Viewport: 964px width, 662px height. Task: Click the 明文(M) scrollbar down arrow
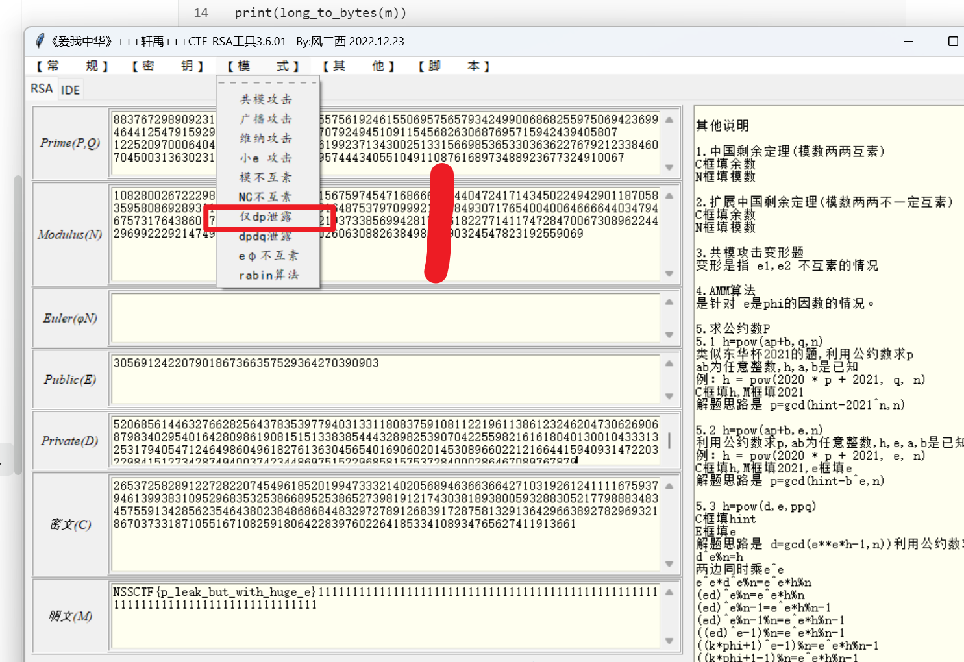pos(670,641)
